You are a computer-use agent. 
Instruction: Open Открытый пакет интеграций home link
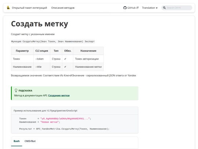point(29,8)
